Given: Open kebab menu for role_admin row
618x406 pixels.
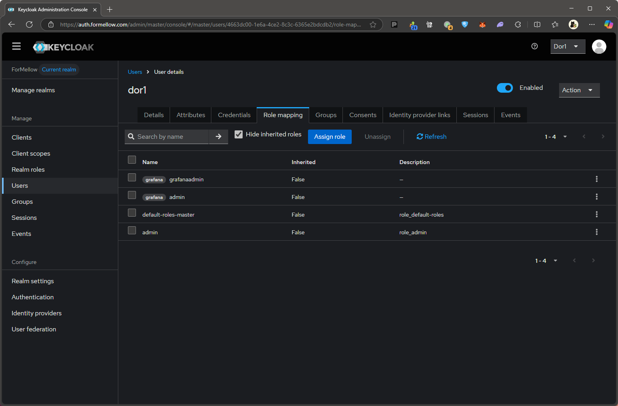Looking at the screenshot, I should pyautogui.click(x=597, y=232).
